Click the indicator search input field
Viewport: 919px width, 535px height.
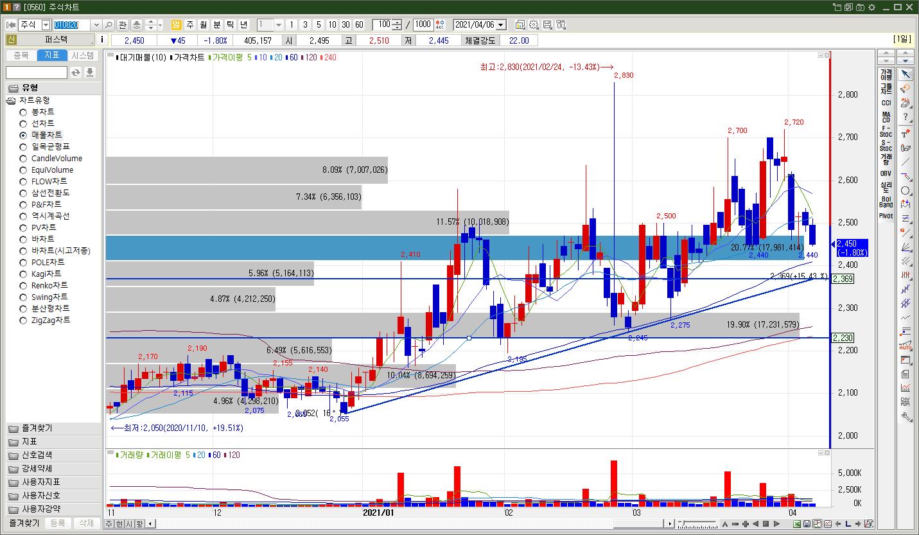37,73
